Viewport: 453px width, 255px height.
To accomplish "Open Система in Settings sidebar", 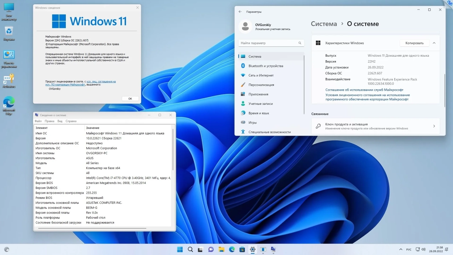I will 271,56.
